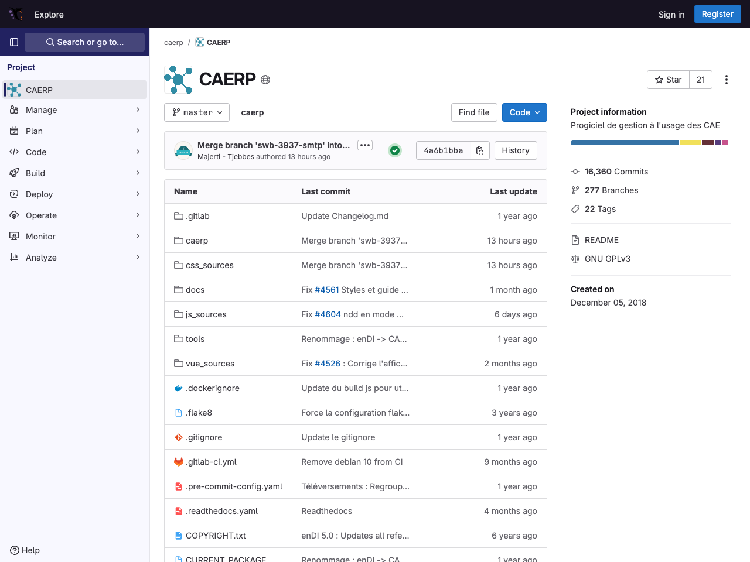750x562 pixels.
Task: Open the three-dot project actions menu
Action: point(727,80)
